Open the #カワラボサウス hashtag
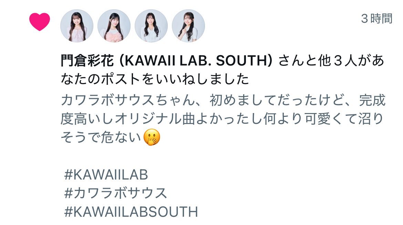403x225 pixels. click(x=116, y=193)
